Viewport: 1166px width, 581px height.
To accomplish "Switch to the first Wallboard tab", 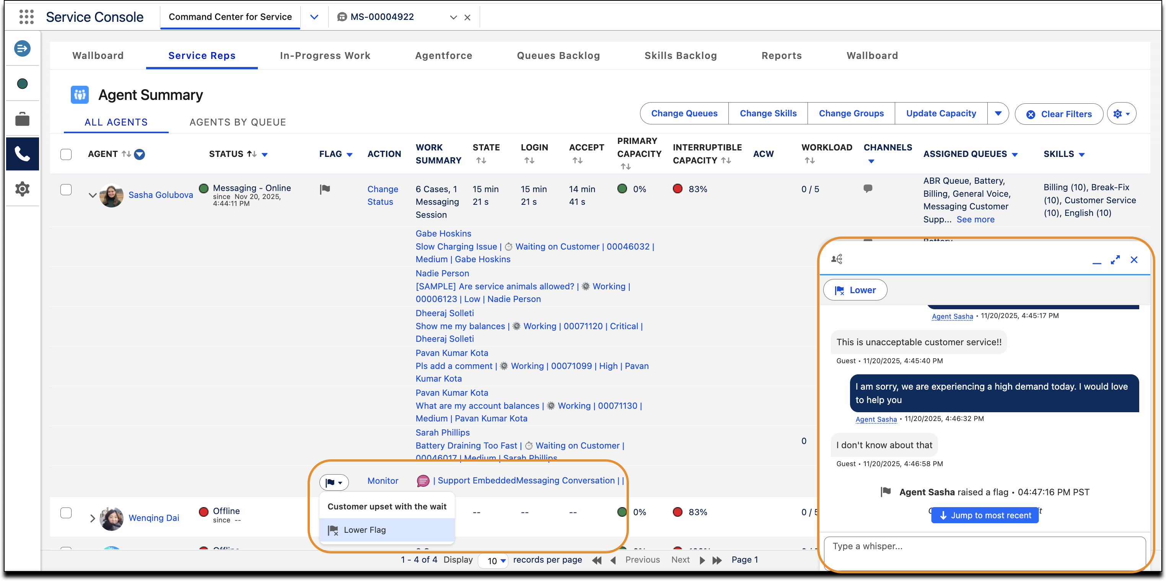I will tap(98, 55).
